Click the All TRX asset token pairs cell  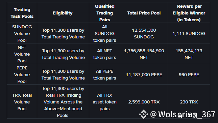click(x=104, y=102)
